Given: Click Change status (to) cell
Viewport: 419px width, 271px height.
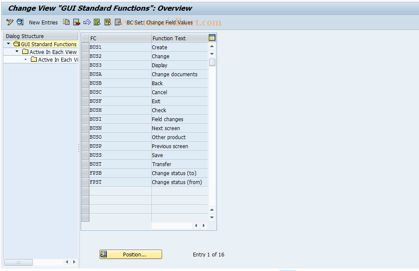Looking at the screenshot, I should (x=180, y=173).
